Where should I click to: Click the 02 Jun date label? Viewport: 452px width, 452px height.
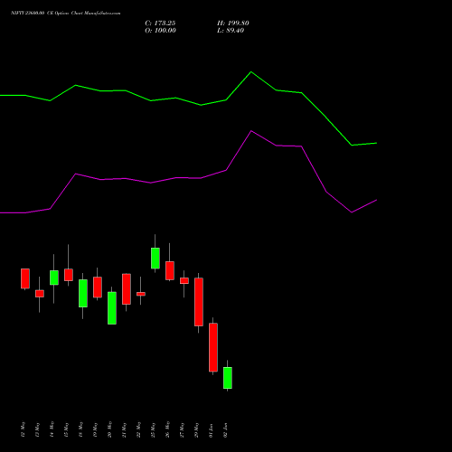226,430
